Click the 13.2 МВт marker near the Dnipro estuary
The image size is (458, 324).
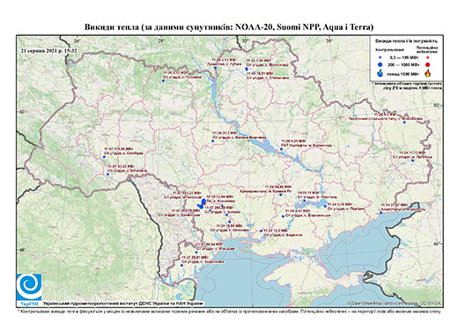pyautogui.click(x=261, y=231)
